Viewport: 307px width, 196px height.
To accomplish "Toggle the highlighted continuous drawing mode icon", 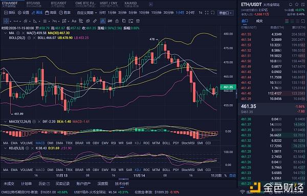I will coord(103,21).
